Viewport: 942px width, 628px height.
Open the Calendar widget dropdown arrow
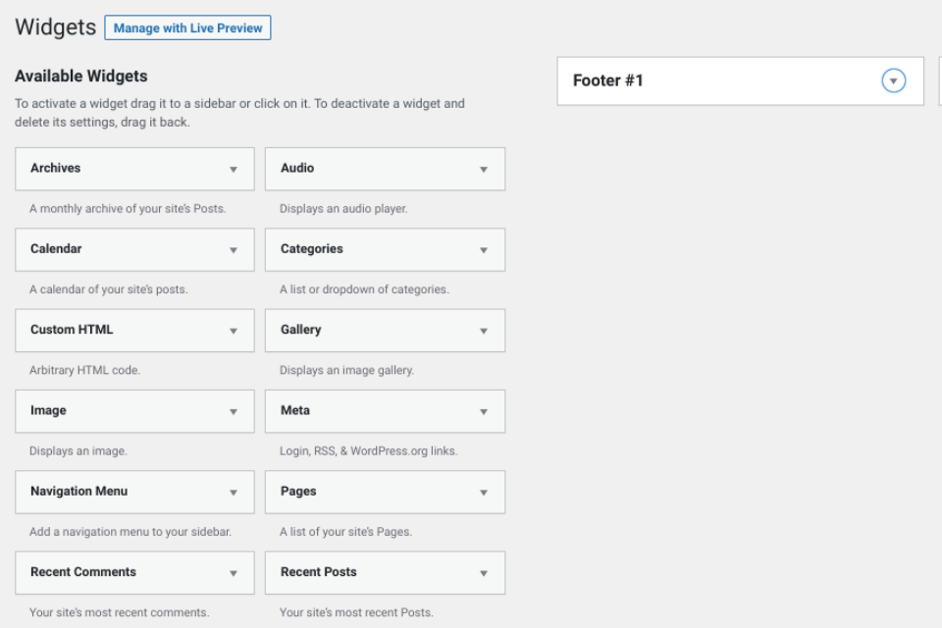(x=234, y=250)
